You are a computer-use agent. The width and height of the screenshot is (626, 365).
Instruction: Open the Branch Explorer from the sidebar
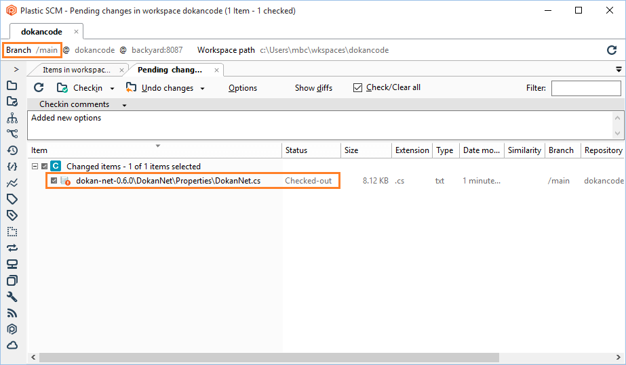pos(12,134)
